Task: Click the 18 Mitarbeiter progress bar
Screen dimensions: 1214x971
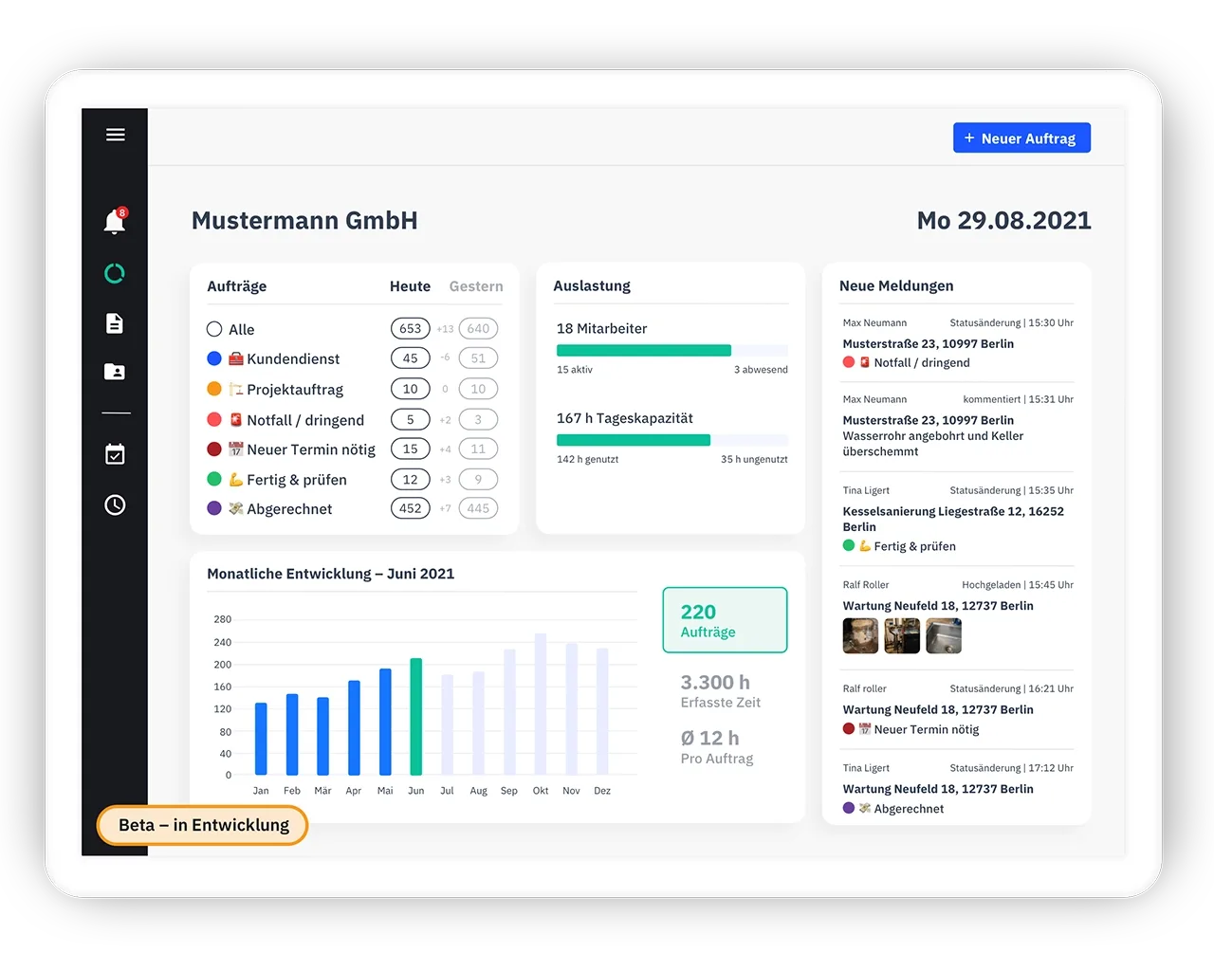Action: pos(671,350)
